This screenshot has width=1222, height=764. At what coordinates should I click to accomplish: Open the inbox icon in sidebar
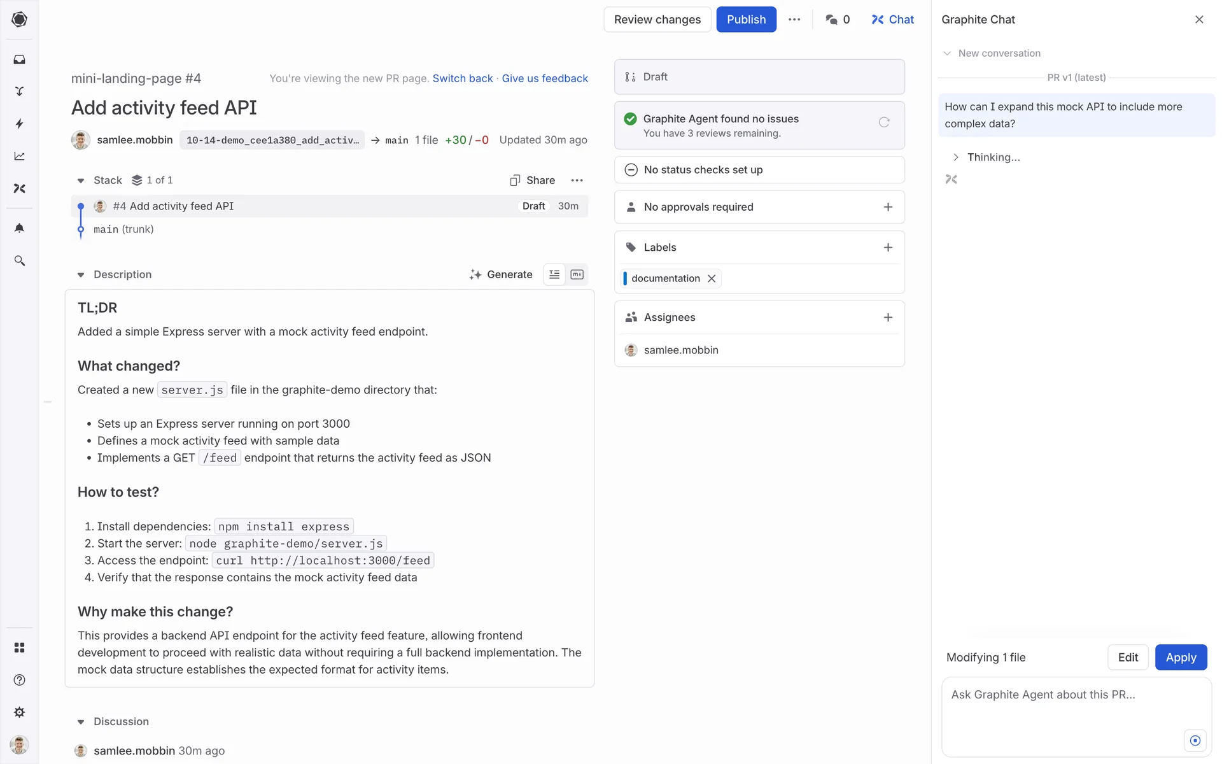[19, 59]
